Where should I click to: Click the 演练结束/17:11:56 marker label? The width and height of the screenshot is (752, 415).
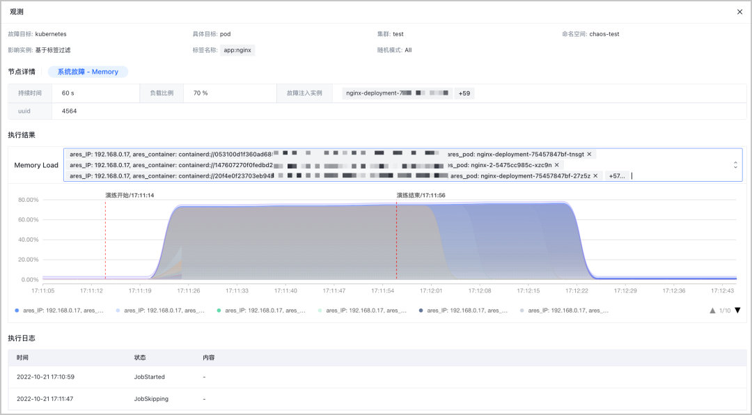pyautogui.click(x=421, y=195)
